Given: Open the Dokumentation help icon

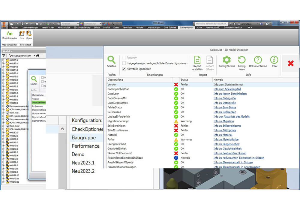Looking at the screenshot, I should click(258, 60).
